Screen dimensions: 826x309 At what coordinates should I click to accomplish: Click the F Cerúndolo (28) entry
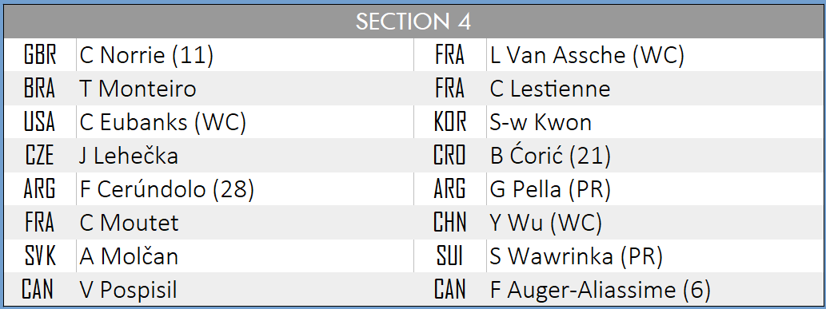tap(245, 189)
